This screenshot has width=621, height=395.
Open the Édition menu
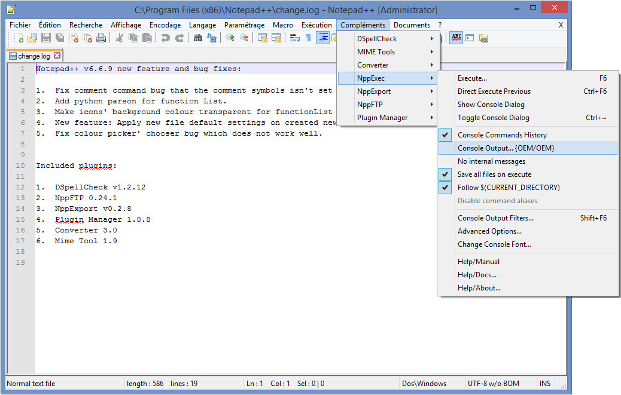coord(50,25)
